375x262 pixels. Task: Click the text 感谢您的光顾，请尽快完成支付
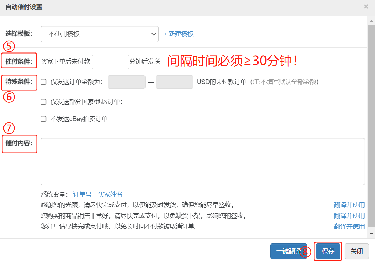[84, 205]
